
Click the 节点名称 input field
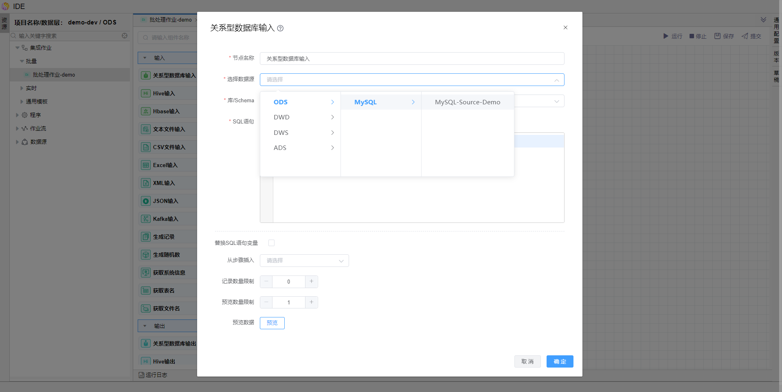click(x=412, y=59)
